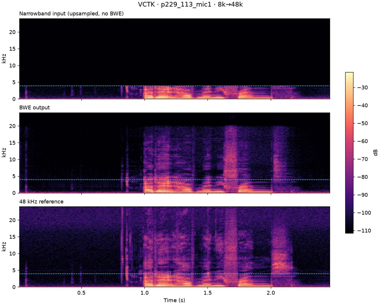Click the dashed cyan cutoff line in 48 kHz reference panel
Image resolution: width=381 pixels, height=305 pixels.
pyautogui.click(x=174, y=274)
